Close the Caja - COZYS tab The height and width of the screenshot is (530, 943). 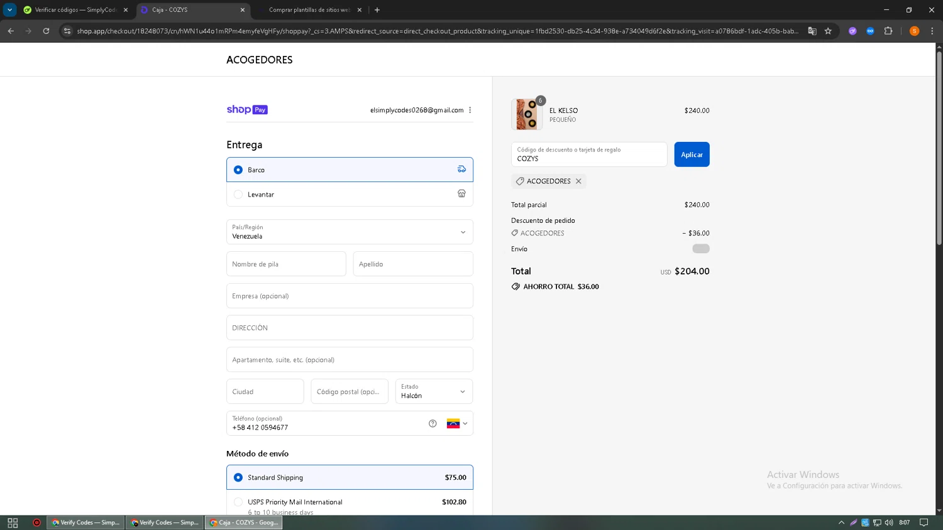point(243,10)
